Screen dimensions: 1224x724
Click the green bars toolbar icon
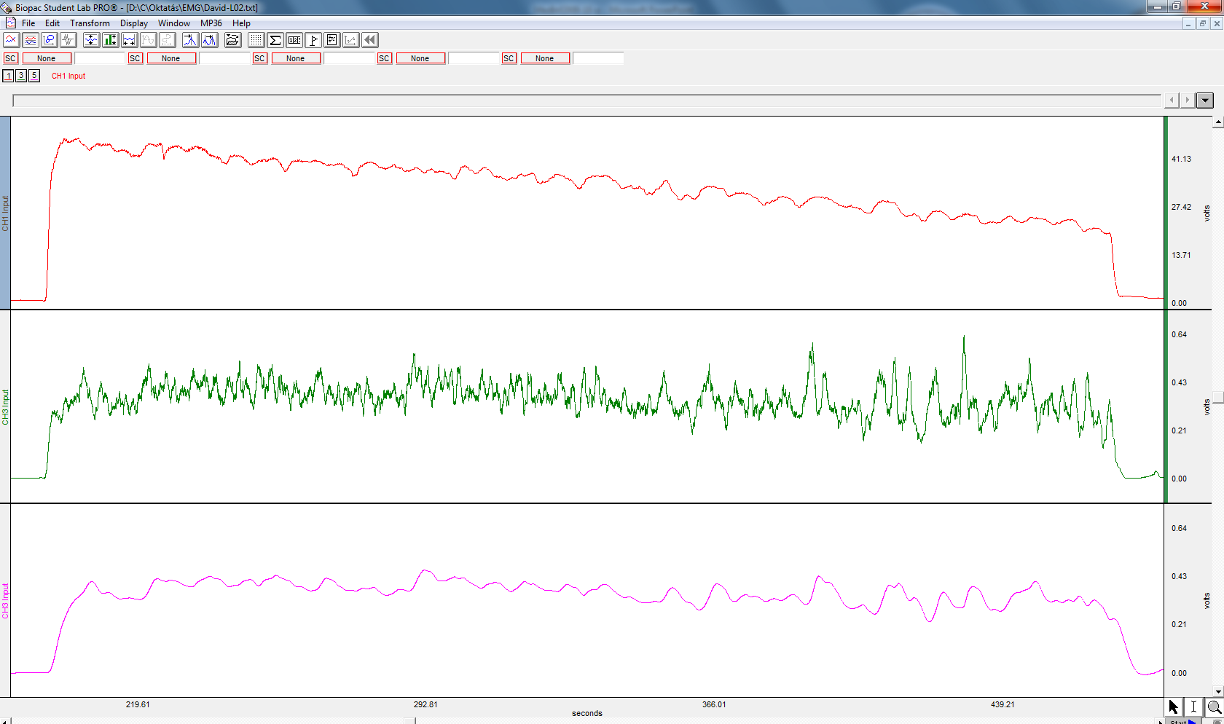(110, 40)
